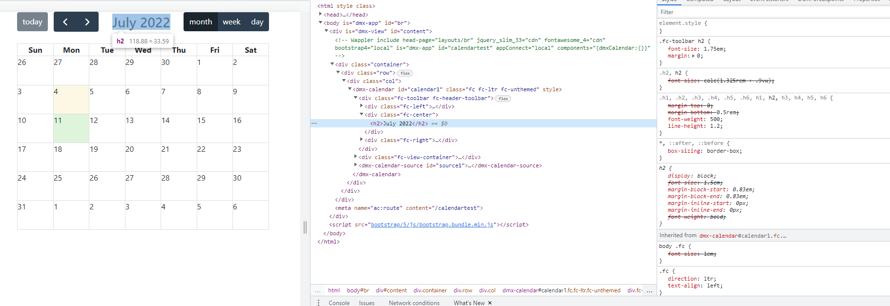Collapse the body dmx-app element node
The width and height of the screenshot is (890, 306).
(x=320, y=22)
